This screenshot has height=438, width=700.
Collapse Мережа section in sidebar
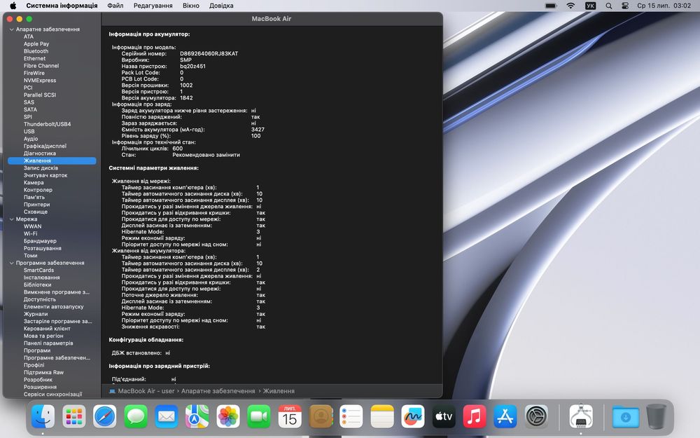pos(12,219)
